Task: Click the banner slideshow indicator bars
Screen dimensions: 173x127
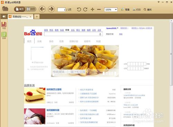Action: pyautogui.click(x=109, y=73)
